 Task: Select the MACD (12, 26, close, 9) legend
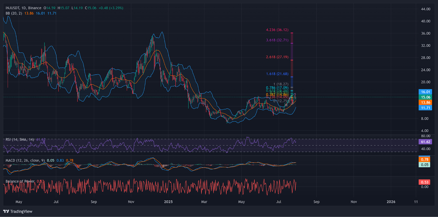[25, 160]
